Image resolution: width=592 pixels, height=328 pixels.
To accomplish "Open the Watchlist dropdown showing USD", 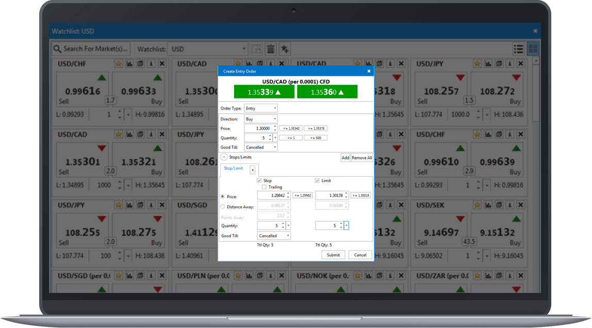I will [x=243, y=48].
